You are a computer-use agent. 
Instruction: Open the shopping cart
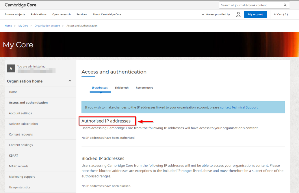(281, 14)
